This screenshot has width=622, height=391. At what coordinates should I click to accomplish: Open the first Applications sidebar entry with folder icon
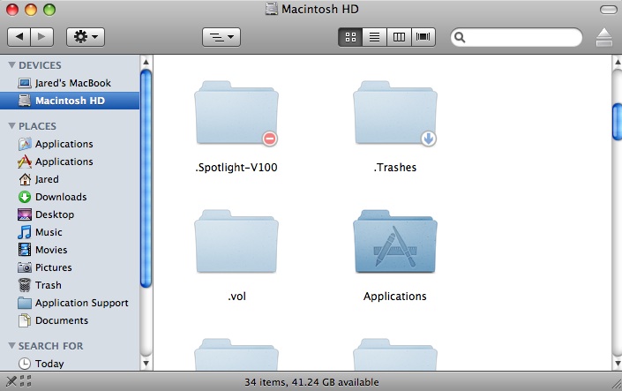click(70, 144)
